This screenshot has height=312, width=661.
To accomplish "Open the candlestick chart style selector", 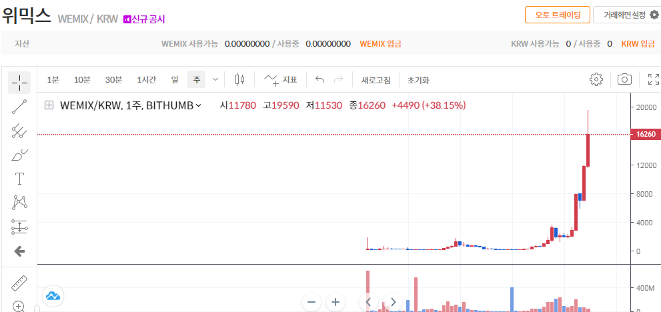I will pyautogui.click(x=239, y=79).
